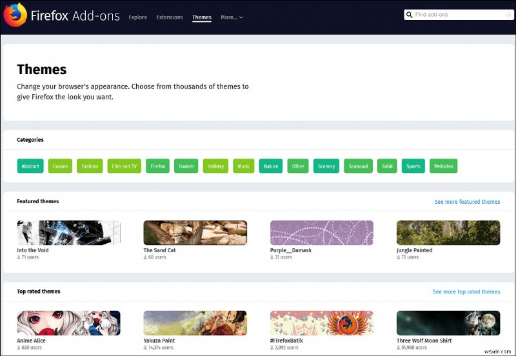Open the #FirefoxBatik theme preview
516x356 pixels.
coord(322,323)
